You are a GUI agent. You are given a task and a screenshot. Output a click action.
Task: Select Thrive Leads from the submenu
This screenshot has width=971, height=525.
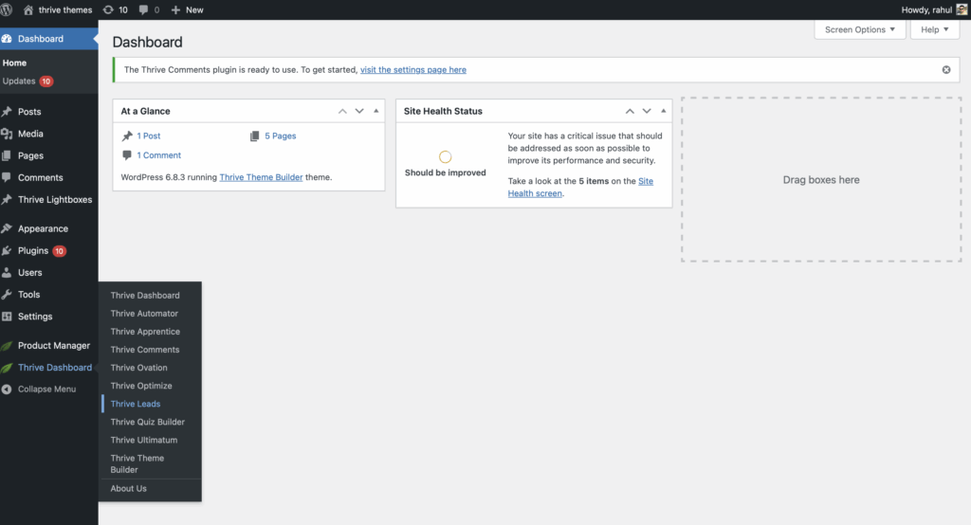click(x=136, y=404)
